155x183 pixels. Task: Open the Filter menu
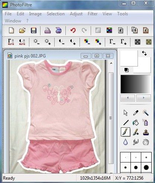(x=93, y=14)
